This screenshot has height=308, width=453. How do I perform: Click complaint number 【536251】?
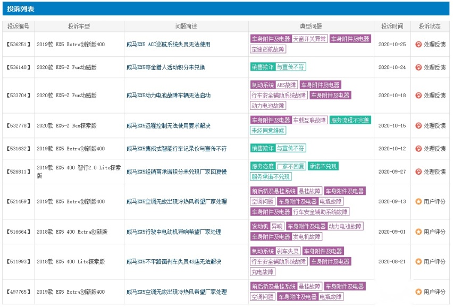[18, 45]
